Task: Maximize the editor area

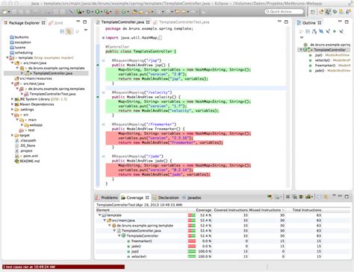Action: pos(286,22)
